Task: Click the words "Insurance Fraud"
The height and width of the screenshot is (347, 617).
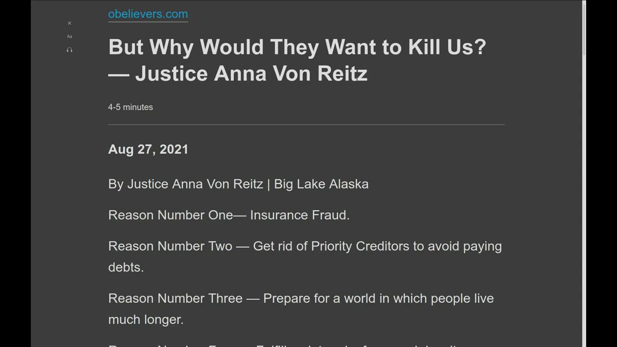Action: [299, 215]
